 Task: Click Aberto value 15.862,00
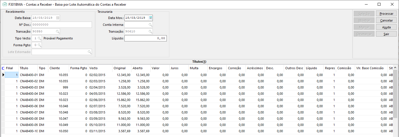[143, 100]
